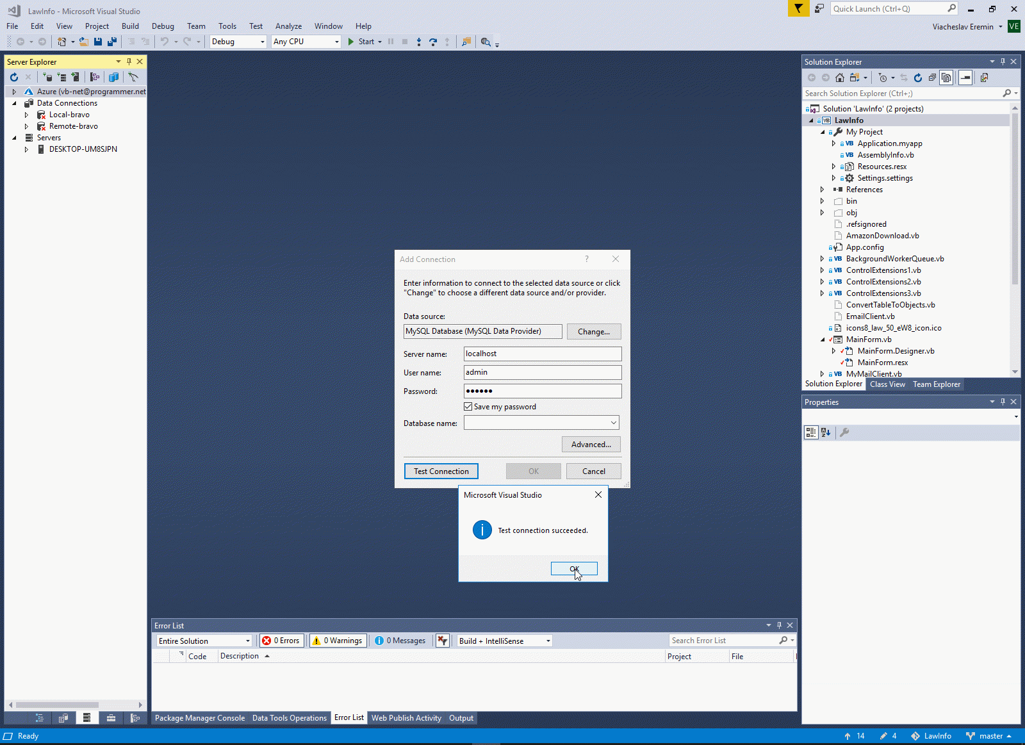Toggle the 0 Errors filter
Viewport: 1025px width, 745px height.
pos(281,641)
